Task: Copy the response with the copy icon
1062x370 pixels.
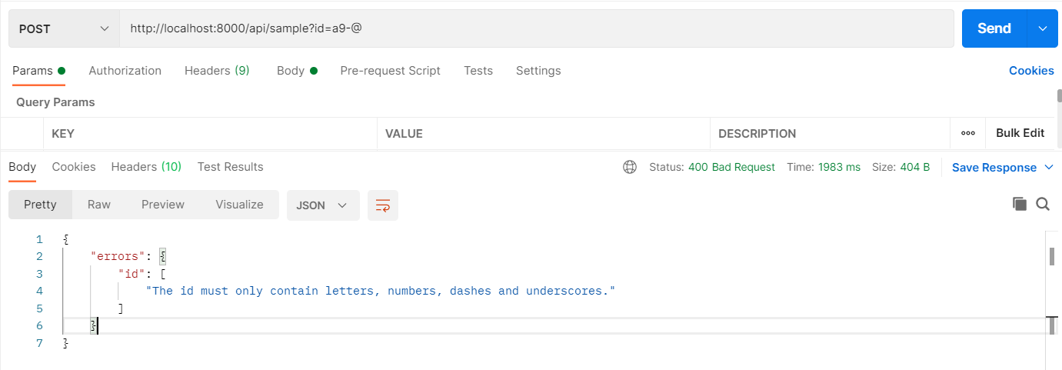Action: click(1020, 204)
